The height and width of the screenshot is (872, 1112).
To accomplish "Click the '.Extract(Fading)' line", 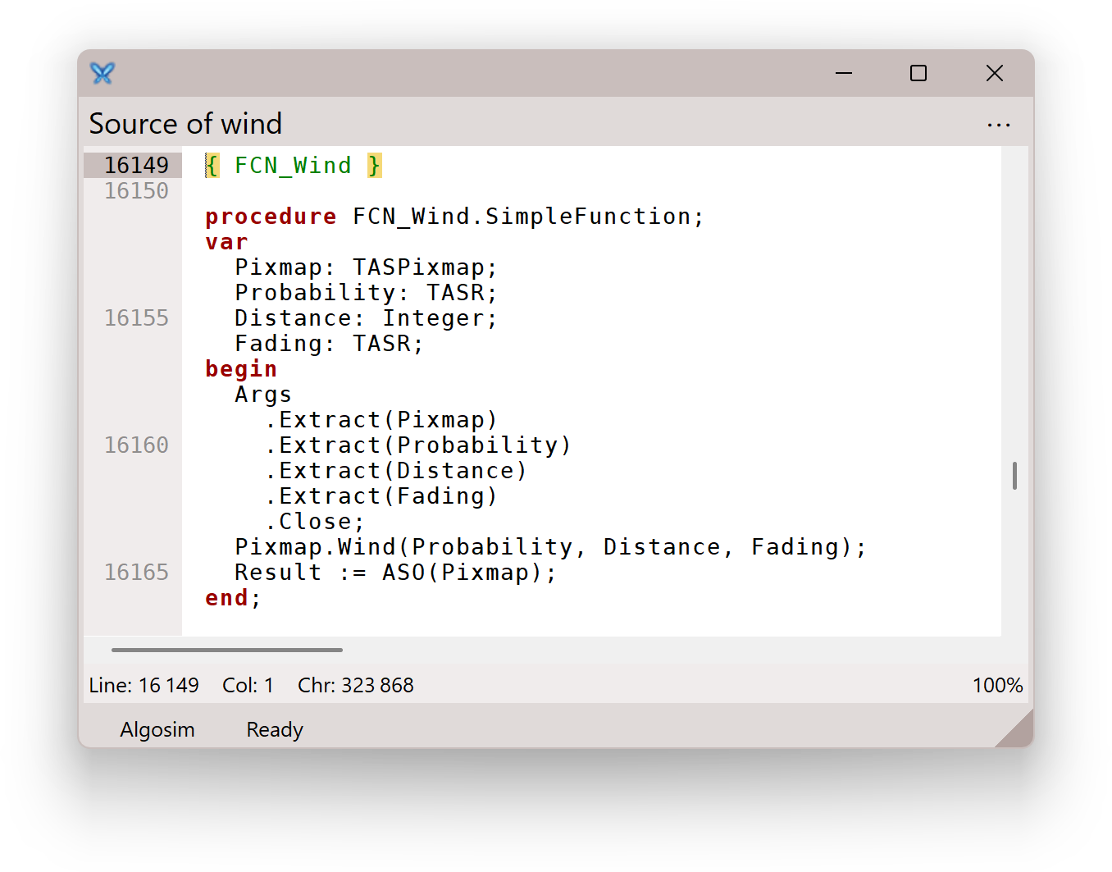I will coord(381,496).
